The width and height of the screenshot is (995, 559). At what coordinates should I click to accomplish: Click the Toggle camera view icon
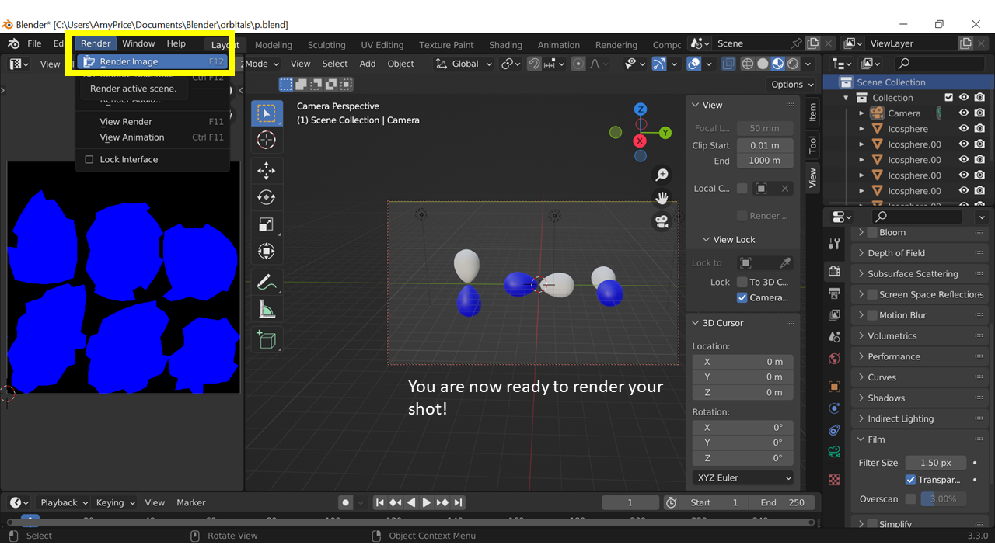(x=662, y=222)
